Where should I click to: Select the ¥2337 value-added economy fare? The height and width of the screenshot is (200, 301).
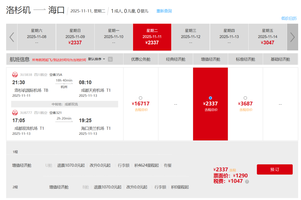pos(210,98)
